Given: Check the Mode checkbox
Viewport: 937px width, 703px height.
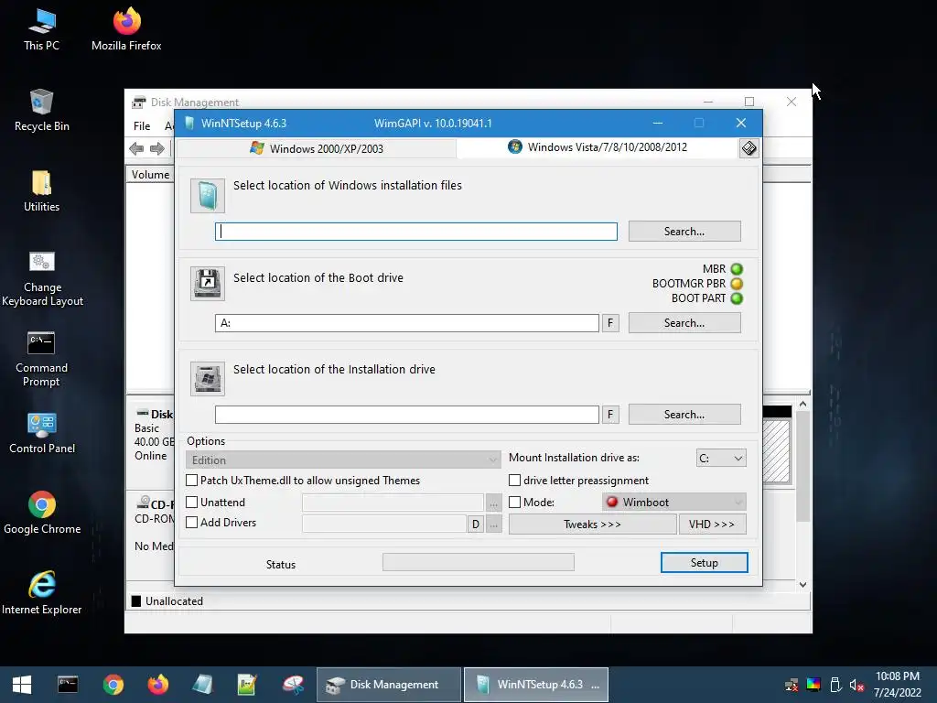Looking at the screenshot, I should (x=514, y=503).
